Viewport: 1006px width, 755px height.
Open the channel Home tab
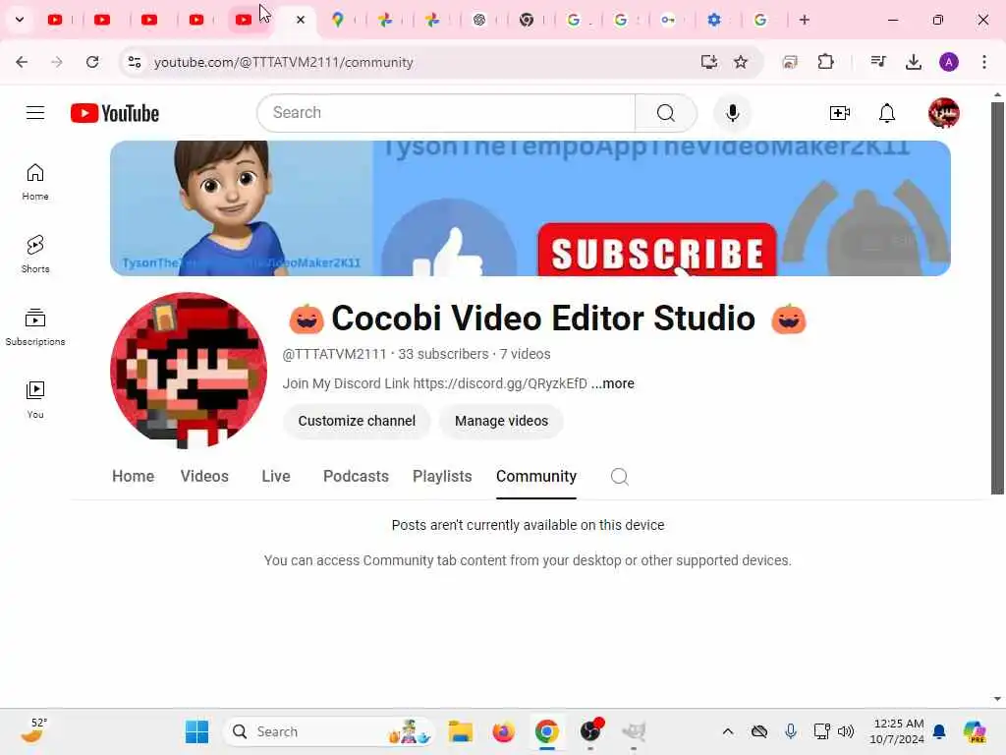point(133,477)
